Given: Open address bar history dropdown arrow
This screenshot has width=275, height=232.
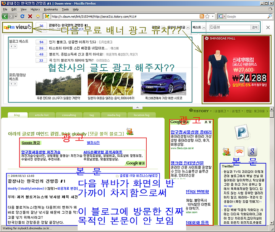Looking at the screenshot, I should pyautogui.click(x=213, y=16).
